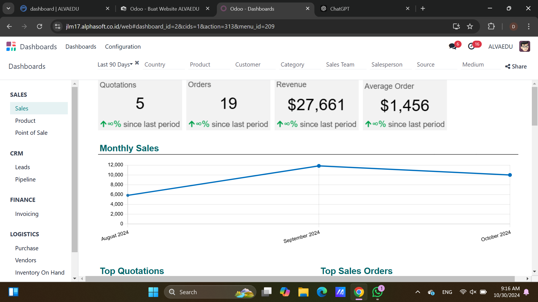Screen dimensions: 538x302
Task: Expand the Last 90 Days dropdown
Action: 115,65
